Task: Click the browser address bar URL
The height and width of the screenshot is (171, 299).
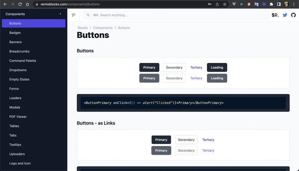Action: click(70, 4)
